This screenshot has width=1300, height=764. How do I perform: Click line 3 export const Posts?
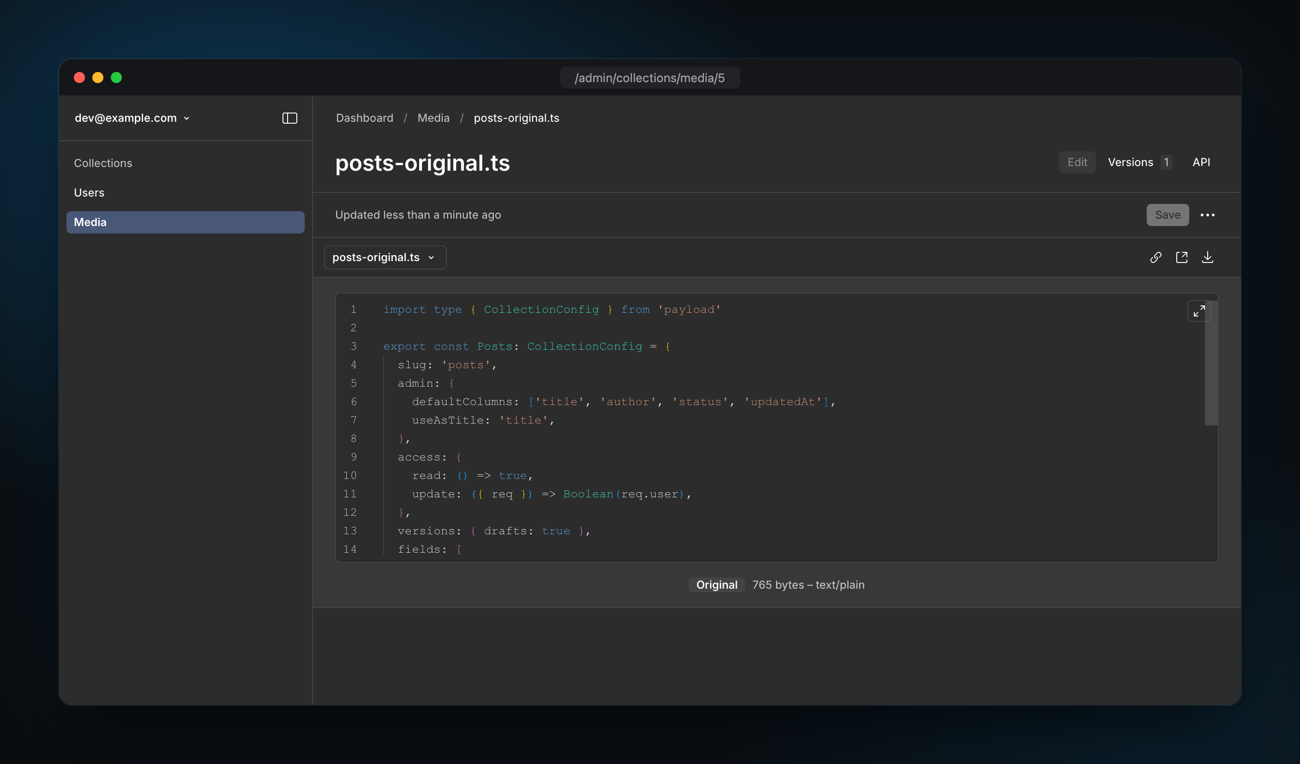click(526, 346)
